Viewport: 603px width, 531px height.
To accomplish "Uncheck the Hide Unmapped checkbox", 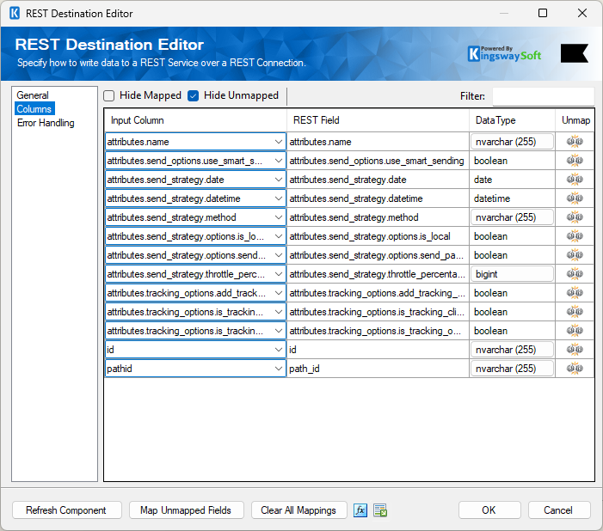I will [194, 95].
